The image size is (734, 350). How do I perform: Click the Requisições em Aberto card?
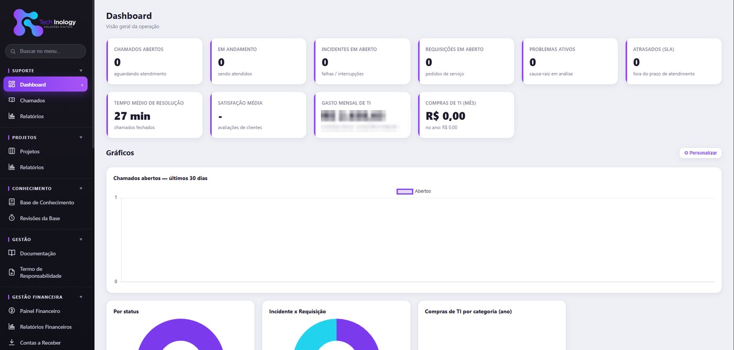466,61
